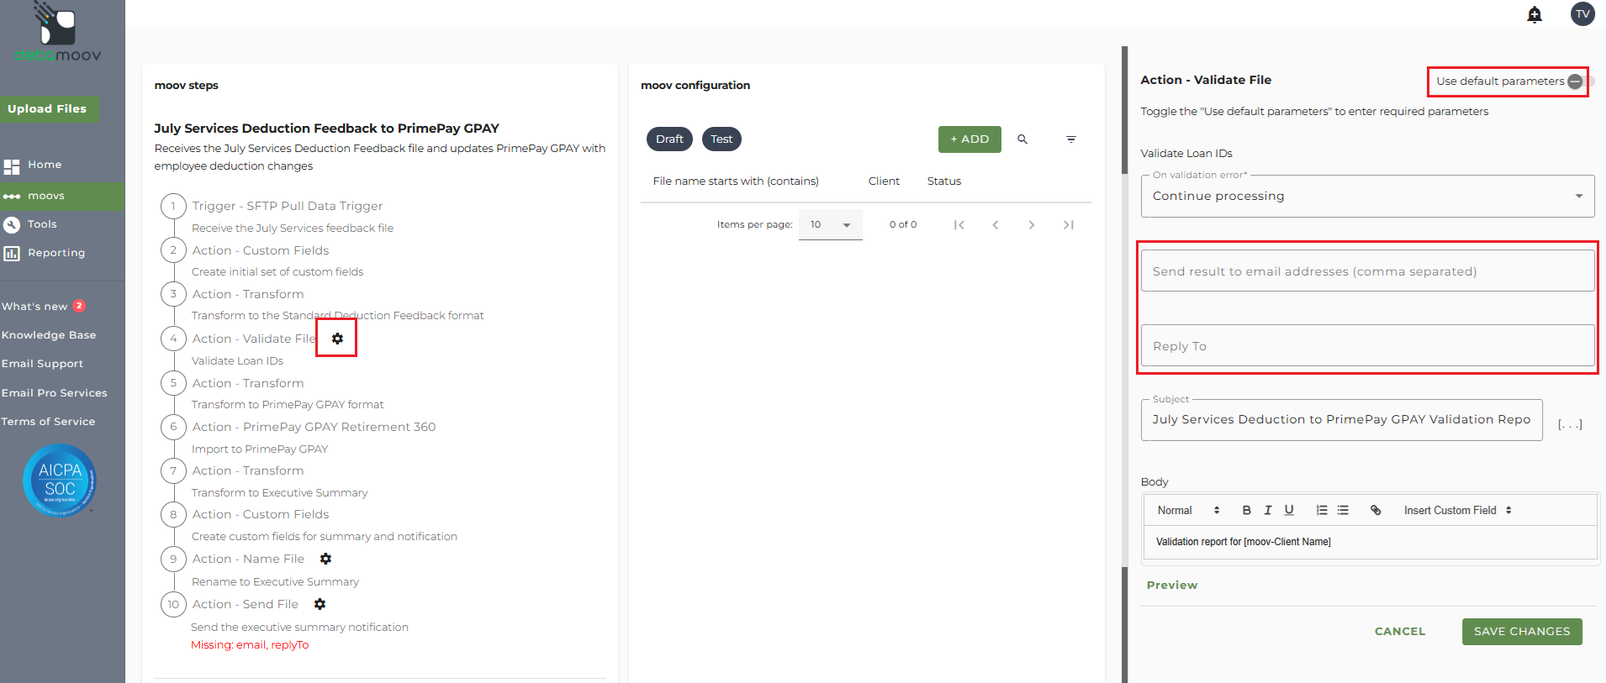Insert a link in Body editor
Screen dimensions: 1606x683
(1376, 510)
